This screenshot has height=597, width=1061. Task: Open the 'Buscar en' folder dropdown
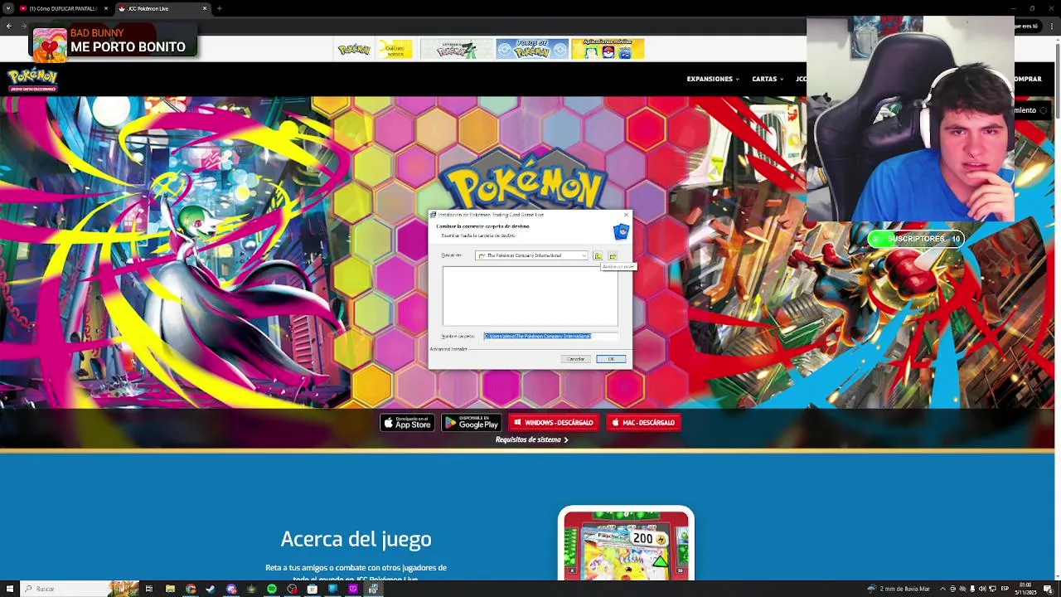pyautogui.click(x=531, y=255)
